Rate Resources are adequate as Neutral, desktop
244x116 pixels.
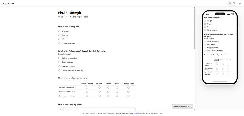108,96
